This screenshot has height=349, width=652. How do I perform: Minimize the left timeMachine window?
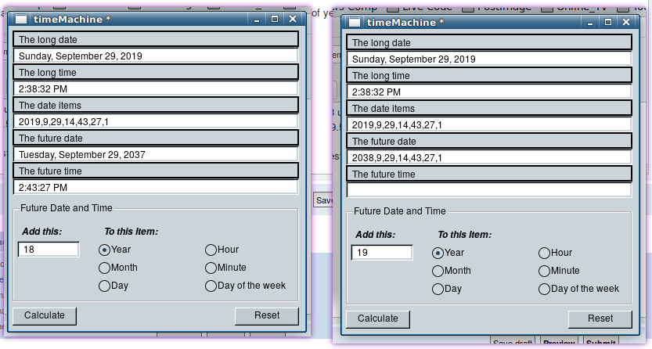pyautogui.click(x=257, y=20)
